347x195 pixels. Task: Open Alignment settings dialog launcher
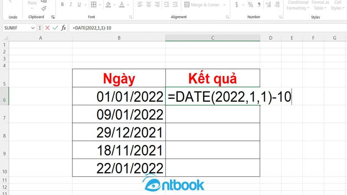[227, 17]
